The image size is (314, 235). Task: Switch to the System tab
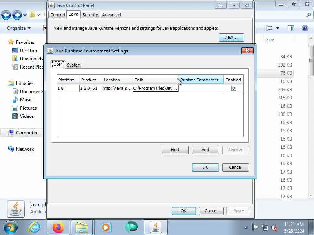click(73, 65)
